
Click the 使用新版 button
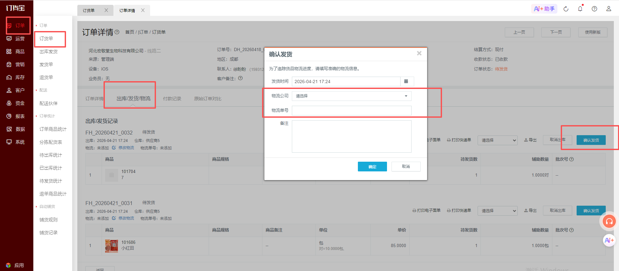point(593,32)
